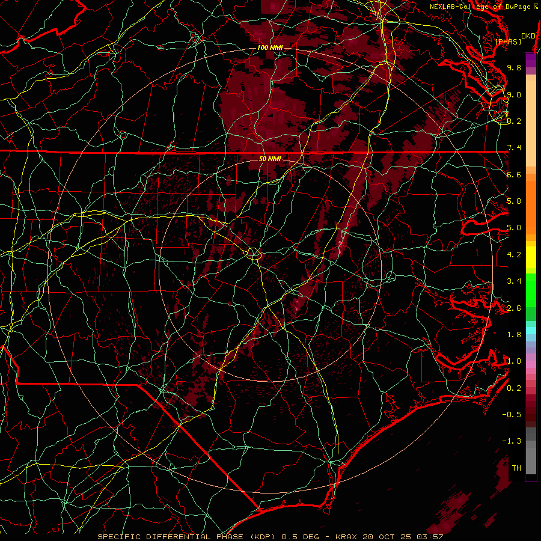This screenshot has height=541, width=541.
Task: Click the 5.0 color scale value
Action: 514,228
